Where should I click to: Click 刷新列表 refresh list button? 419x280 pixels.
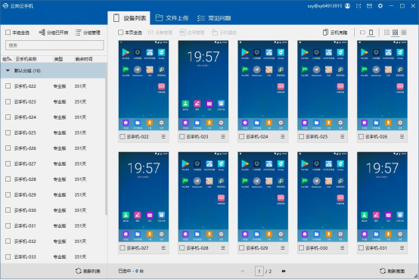[88, 271]
